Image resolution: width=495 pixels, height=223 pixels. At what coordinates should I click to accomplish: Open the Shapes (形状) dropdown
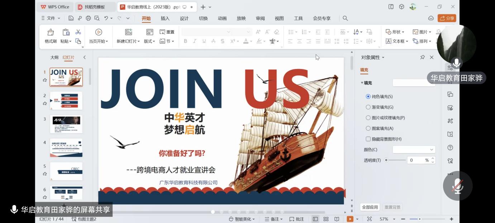pos(395,32)
